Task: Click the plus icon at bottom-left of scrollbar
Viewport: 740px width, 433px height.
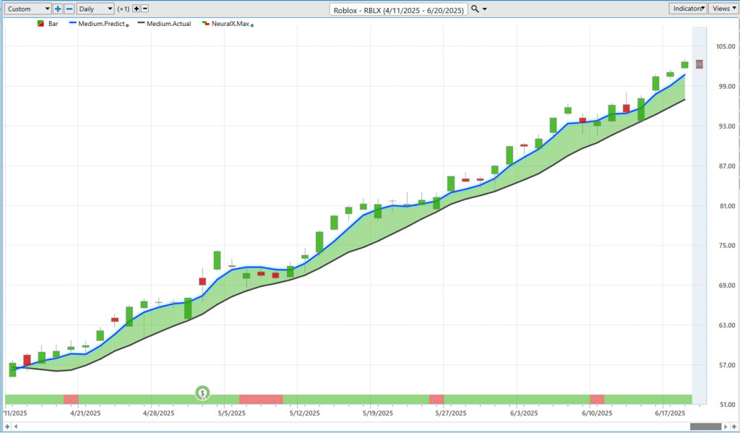Action: point(8,426)
